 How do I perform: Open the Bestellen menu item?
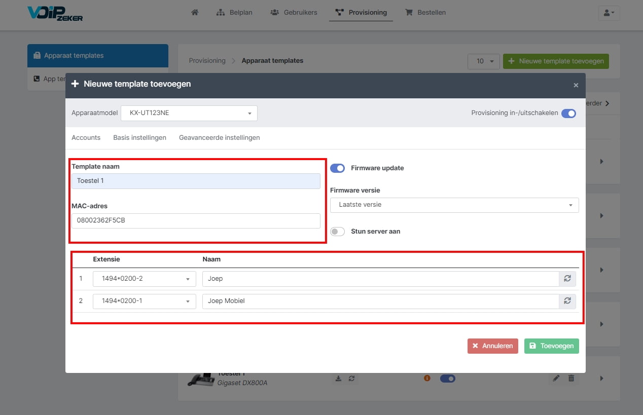[425, 12]
